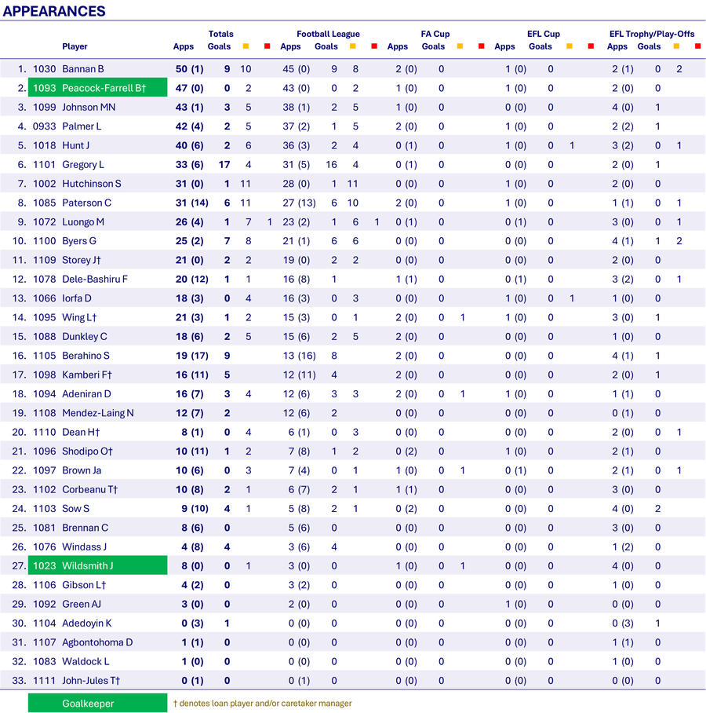The height and width of the screenshot is (713, 706).
Task: Click the Goals header under Totals
Action: click(x=219, y=46)
